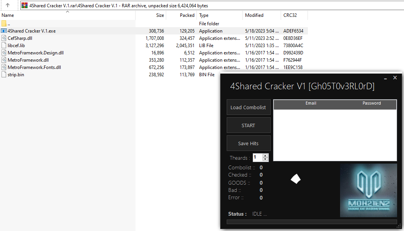Increase Theards count with up arrow

(265, 156)
